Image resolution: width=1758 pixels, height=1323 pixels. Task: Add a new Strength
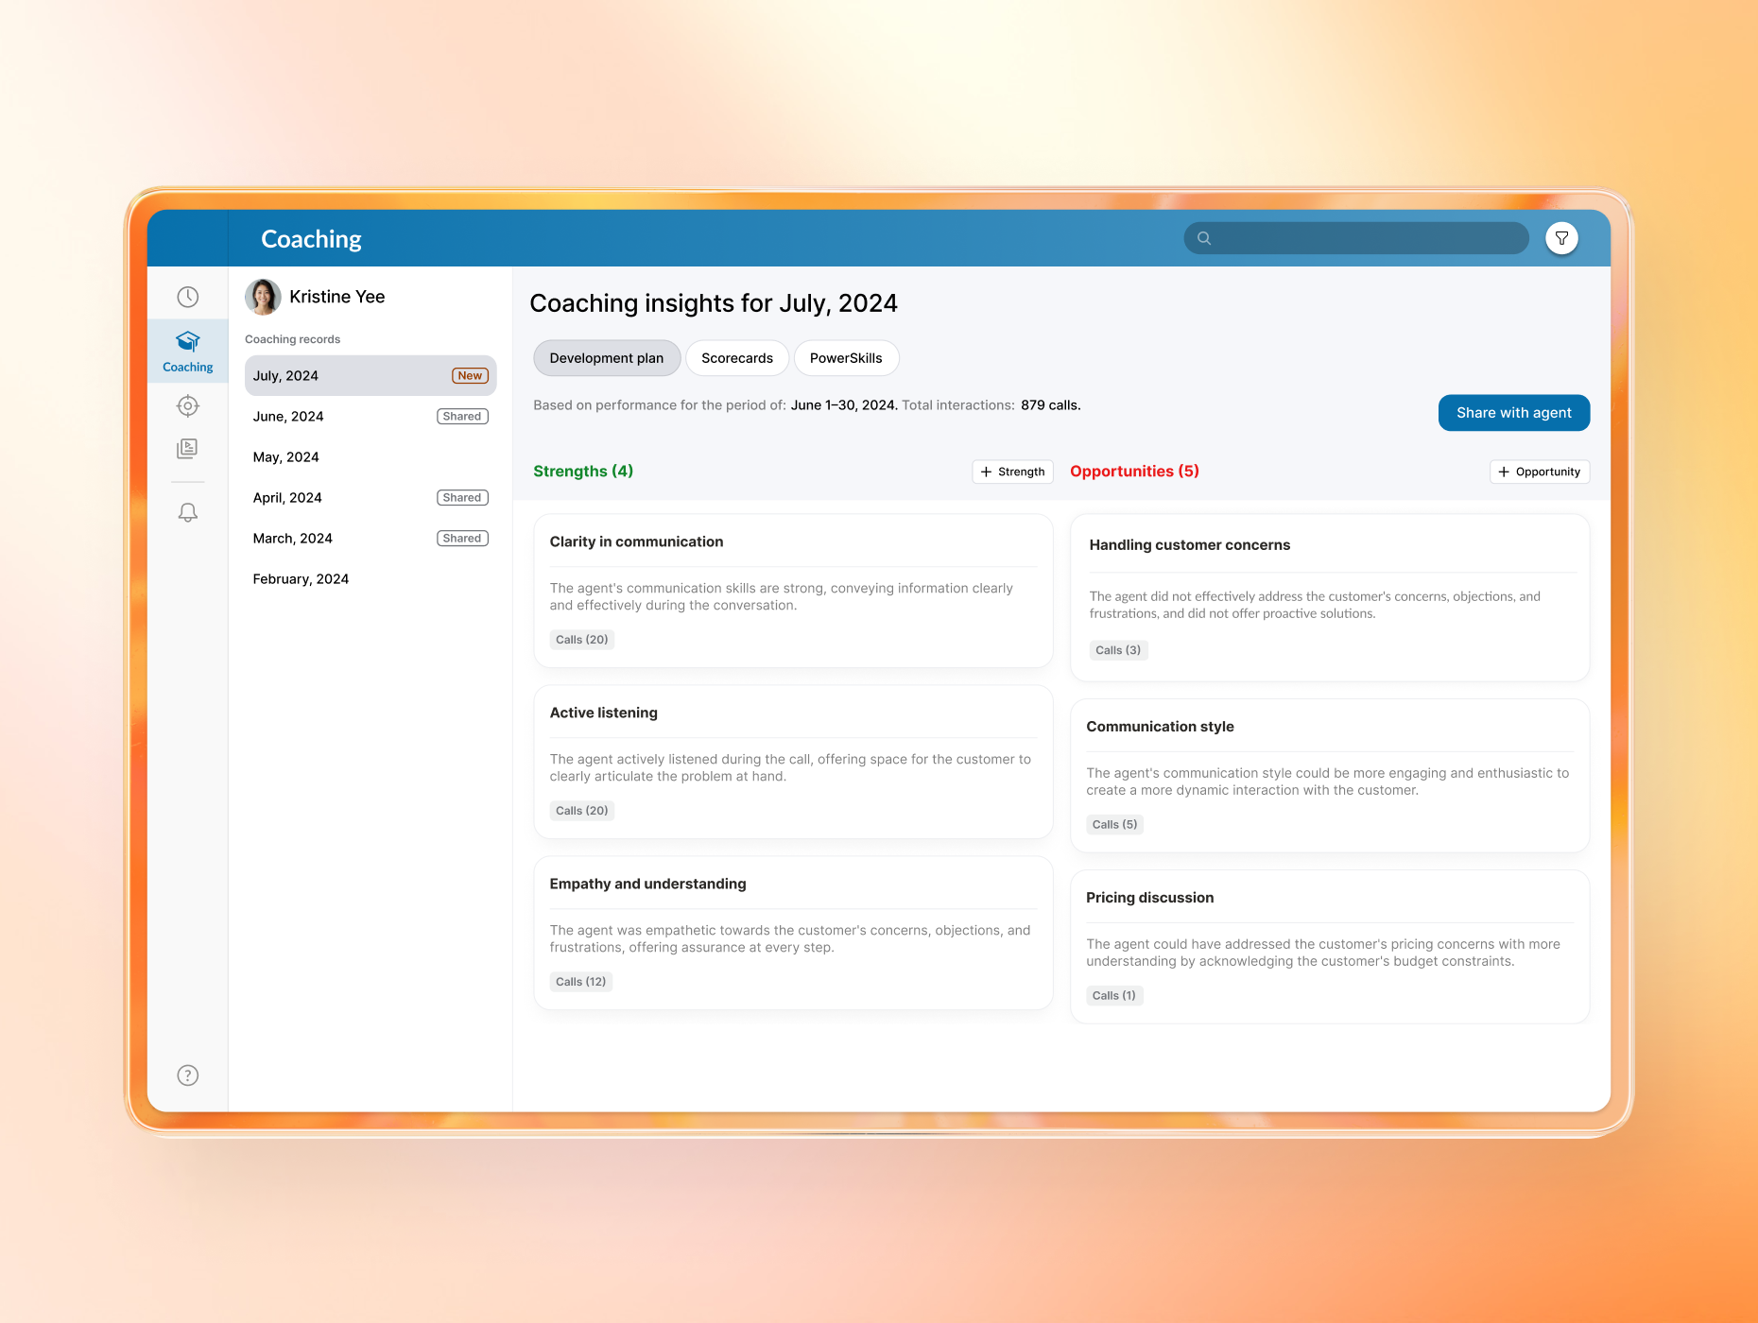tap(1012, 472)
